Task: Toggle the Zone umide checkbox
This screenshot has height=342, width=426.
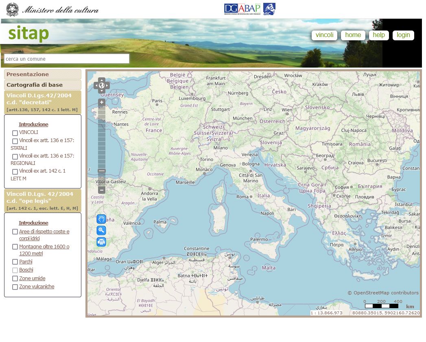Action: [x=15, y=278]
